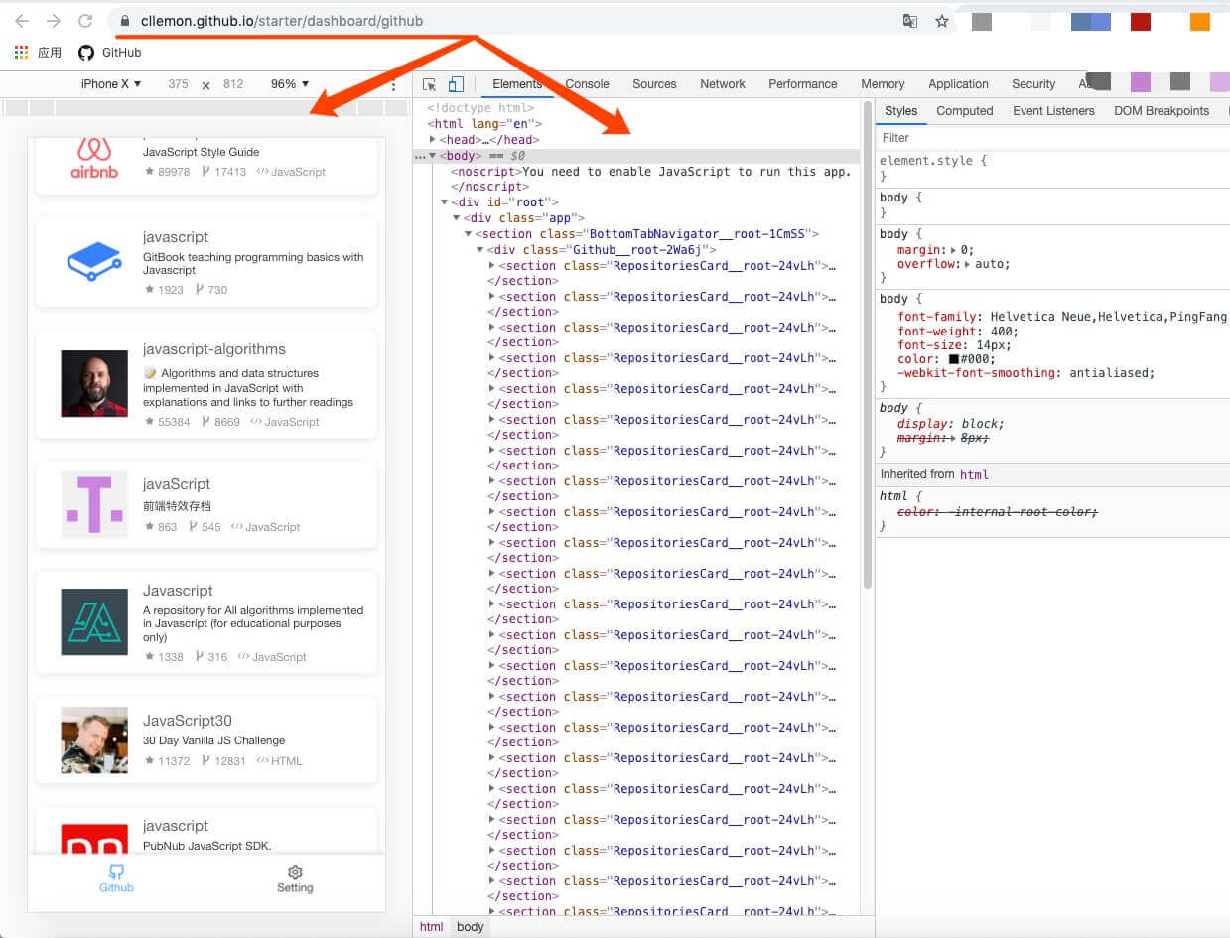Click the address bar URL

(282, 21)
